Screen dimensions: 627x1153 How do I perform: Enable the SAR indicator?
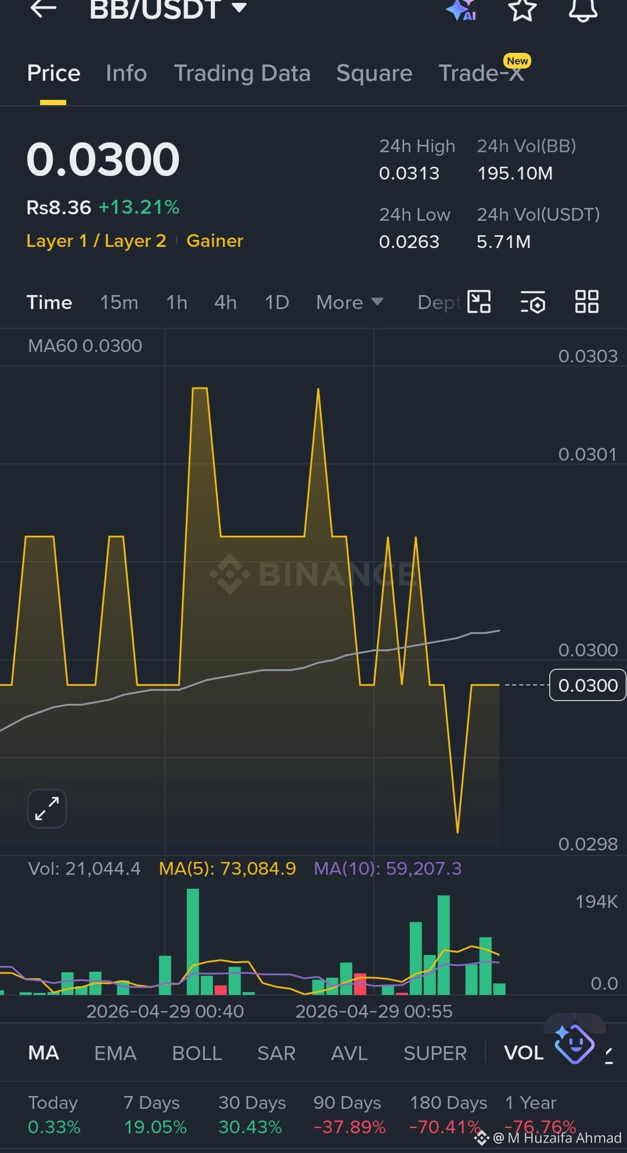pyautogui.click(x=276, y=1053)
